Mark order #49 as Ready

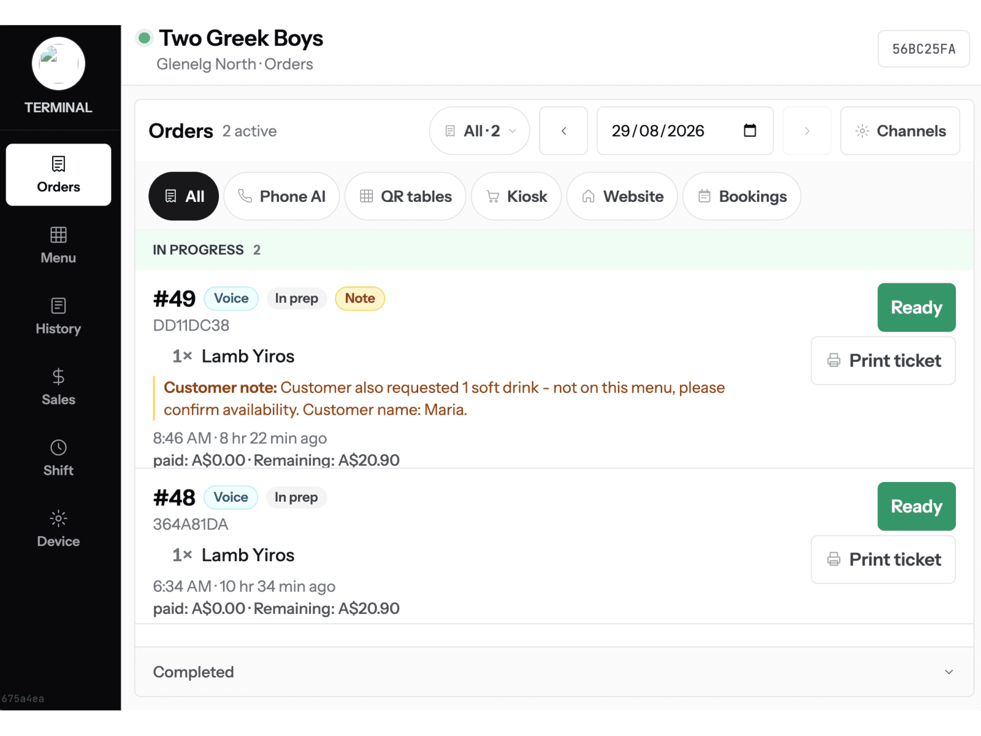tap(916, 307)
